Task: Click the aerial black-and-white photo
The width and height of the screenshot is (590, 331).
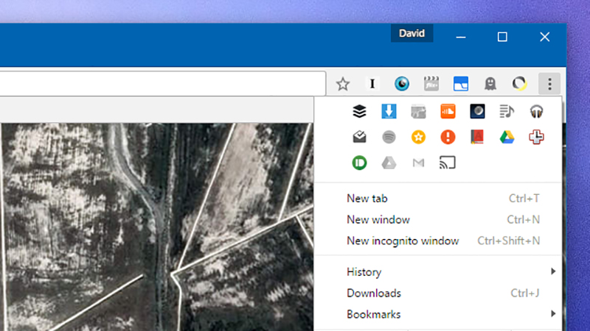Action: click(156, 227)
